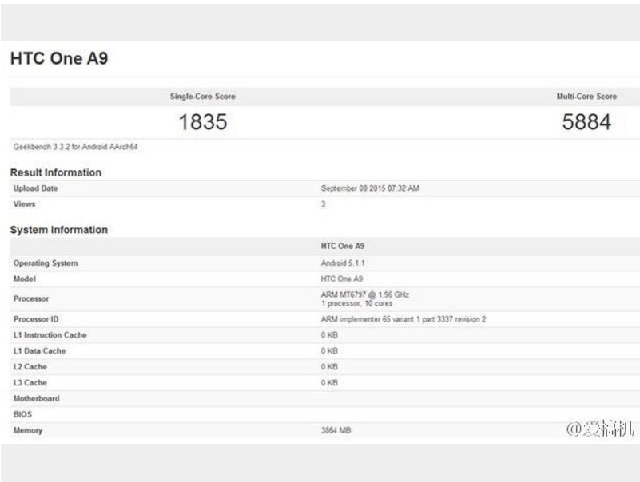This screenshot has height=482, width=640.
Task: Click the Android 5.1.1 operating system value
Action: click(x=343, y=263)
